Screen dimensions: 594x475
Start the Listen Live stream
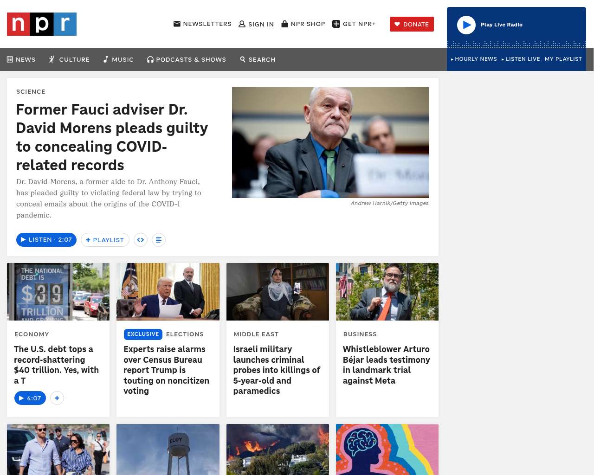pos(521,59)
